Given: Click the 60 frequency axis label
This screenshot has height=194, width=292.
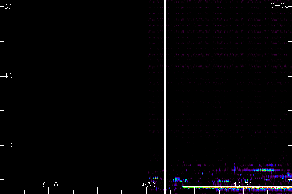Looking at the screenshot, I should point(8,7).
